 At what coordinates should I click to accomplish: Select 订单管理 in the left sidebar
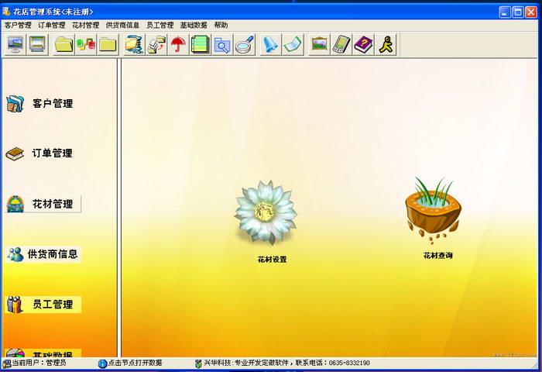pos(52,153)
